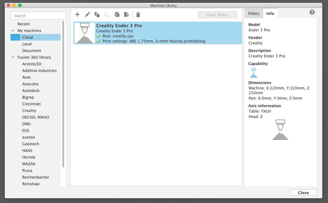
Task: Select the Reichenbacher vendor
Action: [36, 177]
